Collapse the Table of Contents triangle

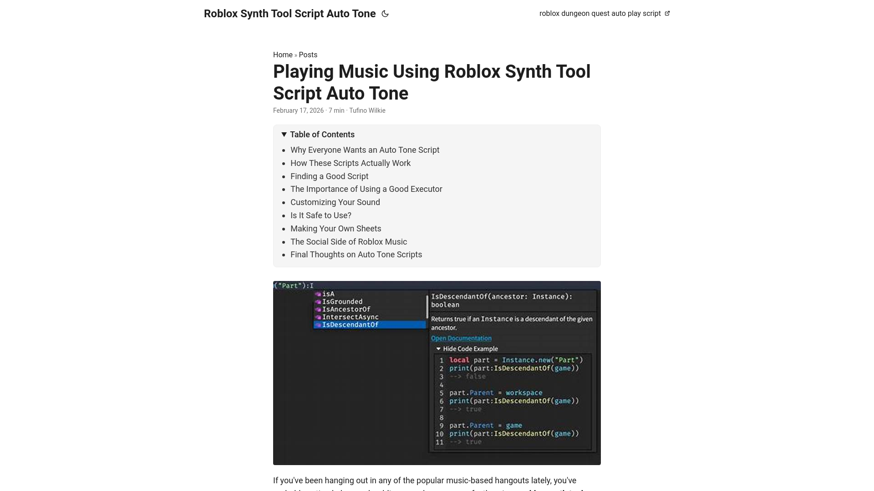(x=284, y=135)
